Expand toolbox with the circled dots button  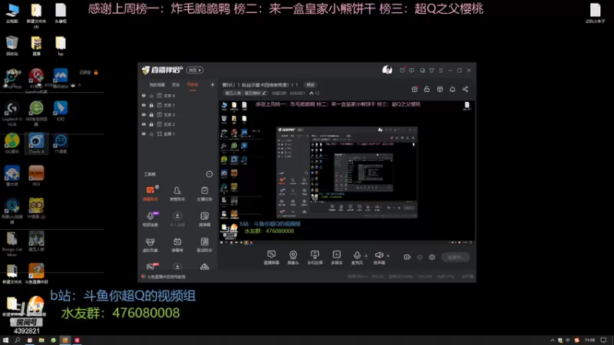tap(209, 174)
